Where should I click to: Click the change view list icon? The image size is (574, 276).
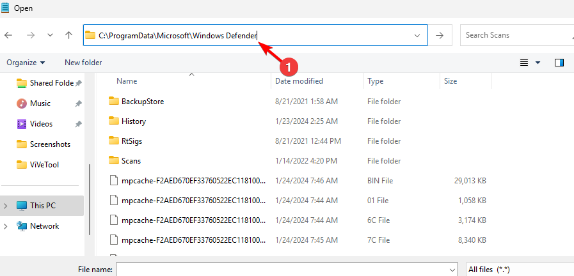tap(524, 63)
